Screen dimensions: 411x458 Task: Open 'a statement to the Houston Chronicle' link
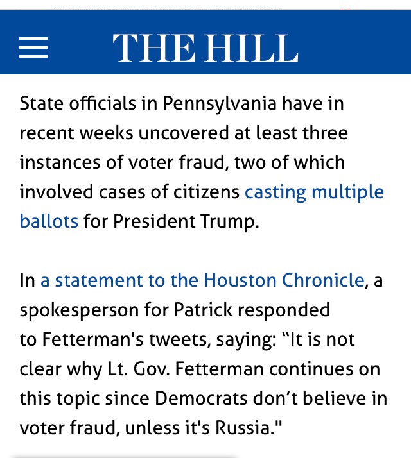click(202, 280)
